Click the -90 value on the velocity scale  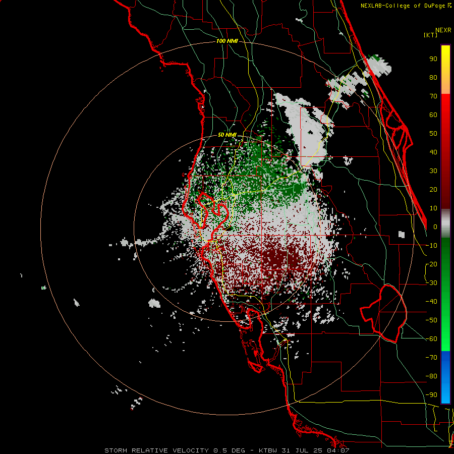(431, 395)
